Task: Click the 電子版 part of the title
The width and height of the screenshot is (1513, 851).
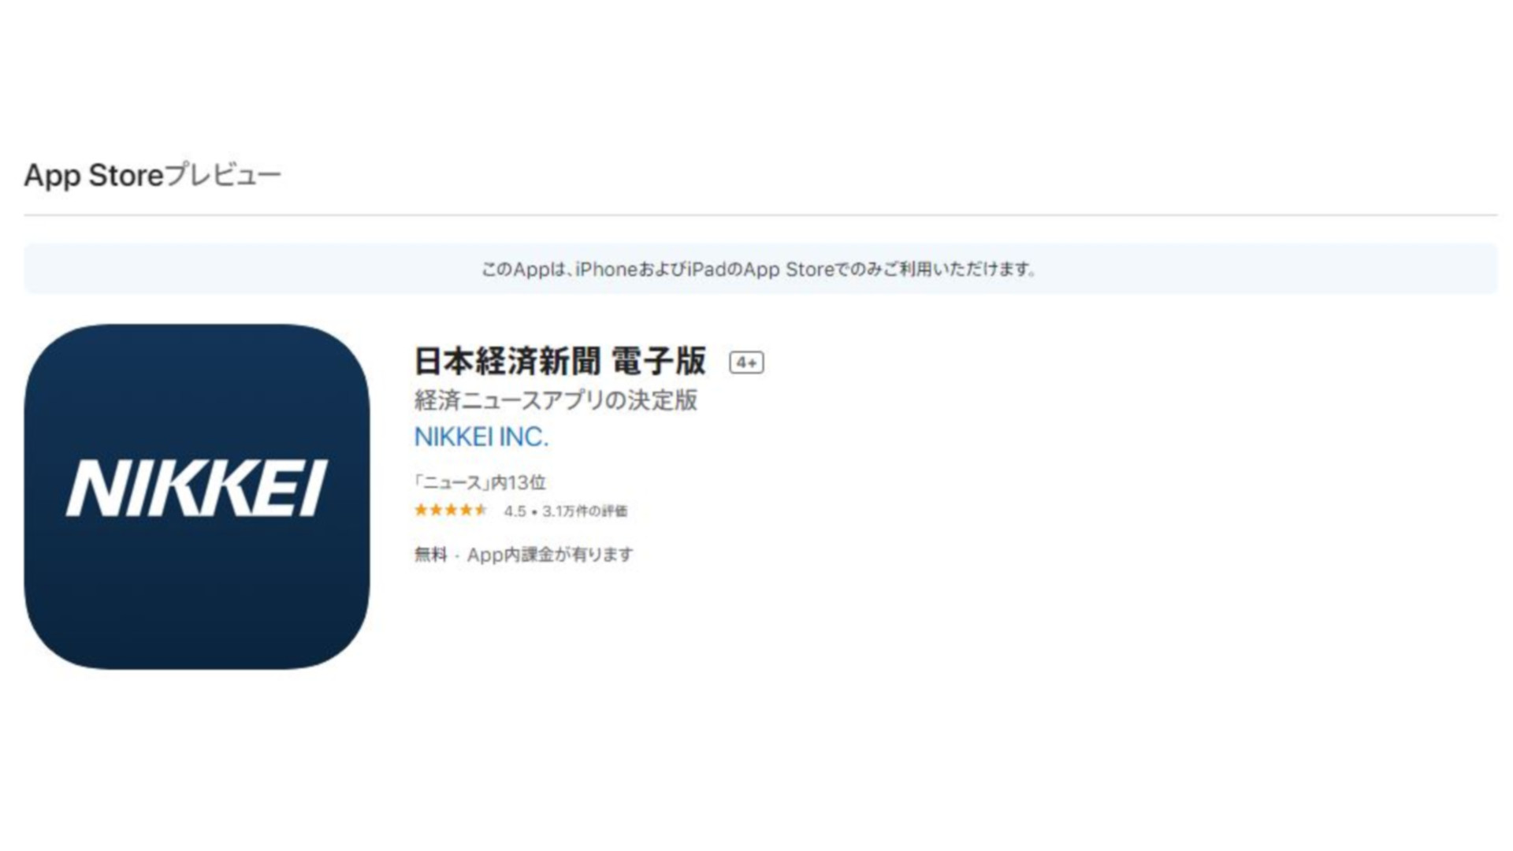Action: click(x=659, y=362)
